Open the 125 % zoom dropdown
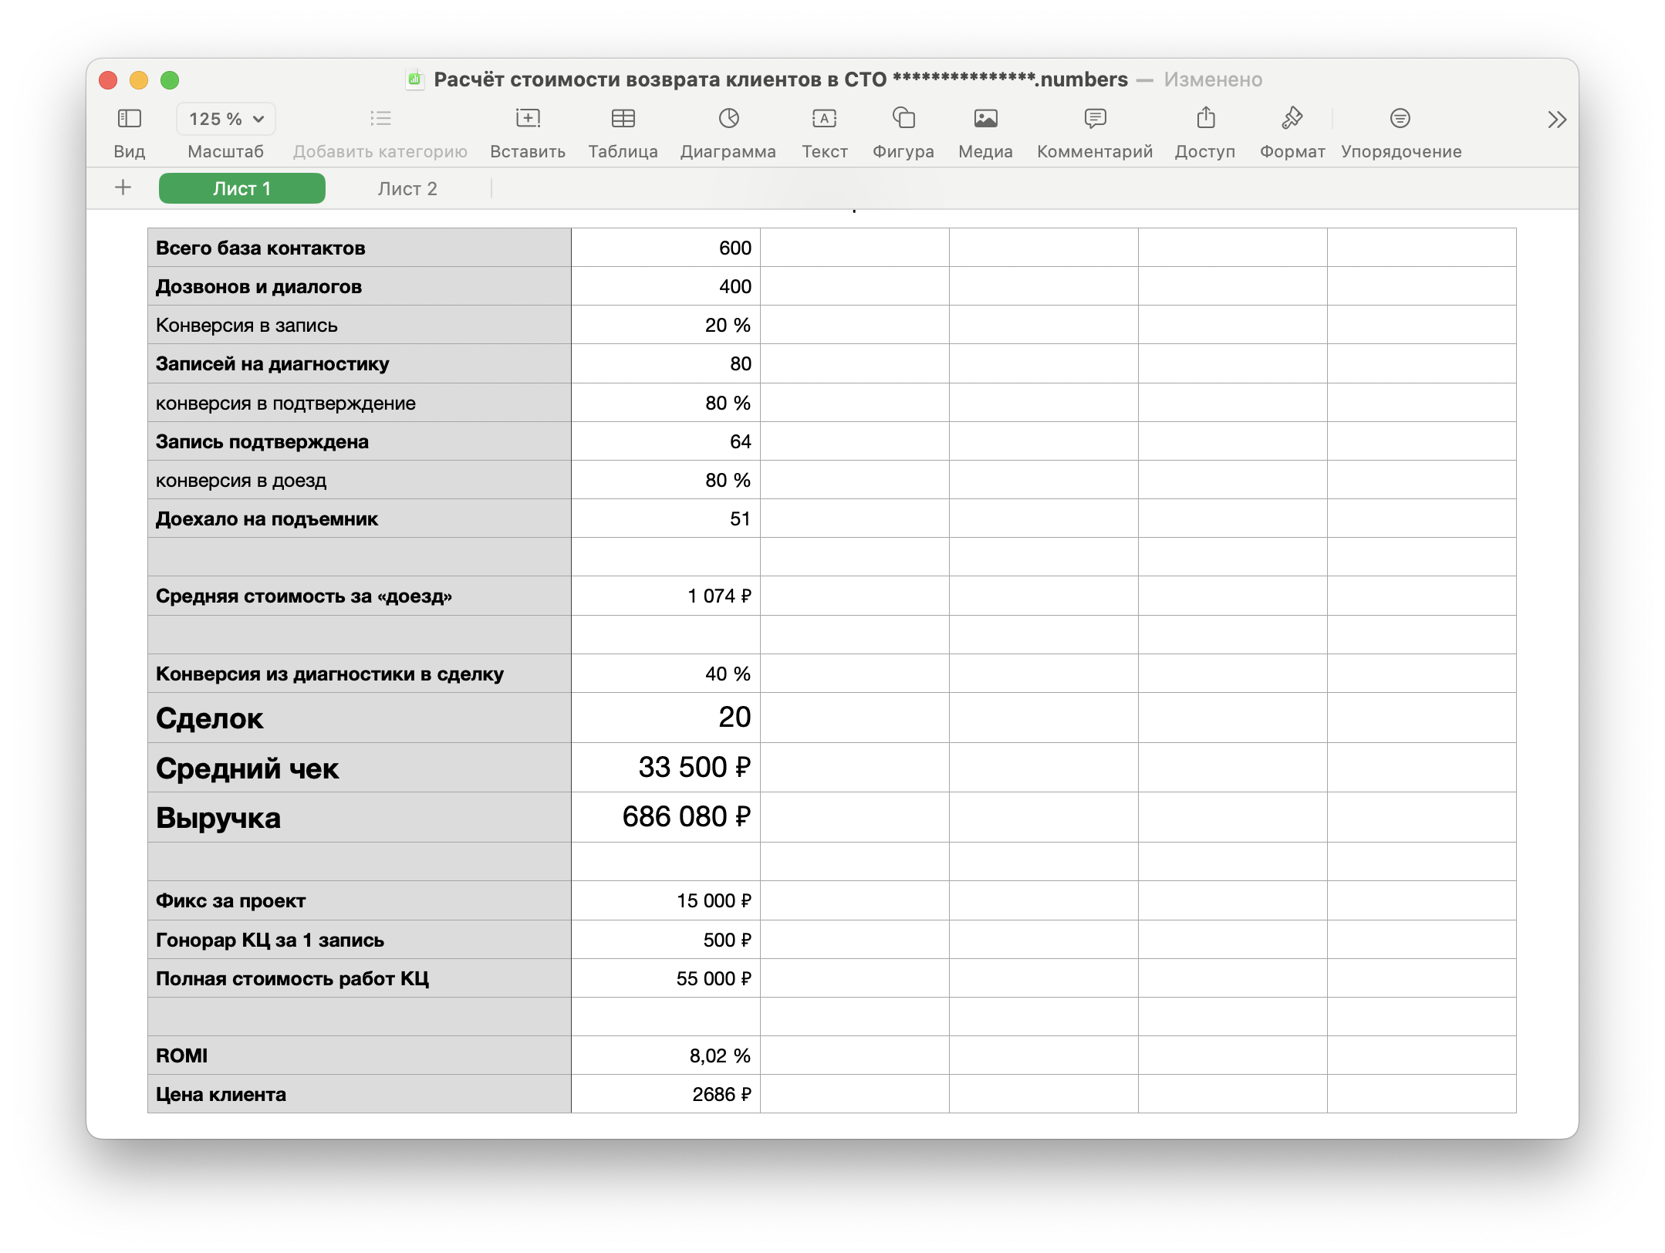This screenshot has height=1253, width=1665. point(226,119)
